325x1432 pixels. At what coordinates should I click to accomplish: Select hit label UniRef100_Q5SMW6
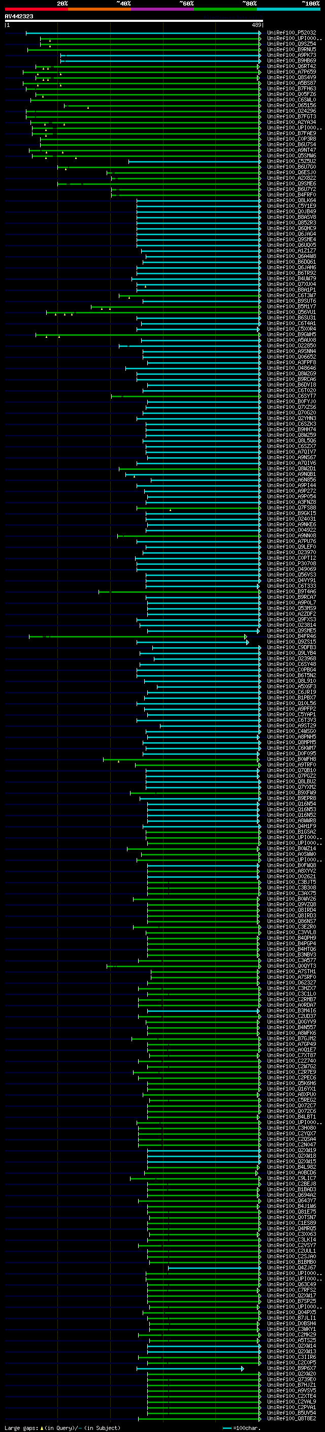point(291,155)
